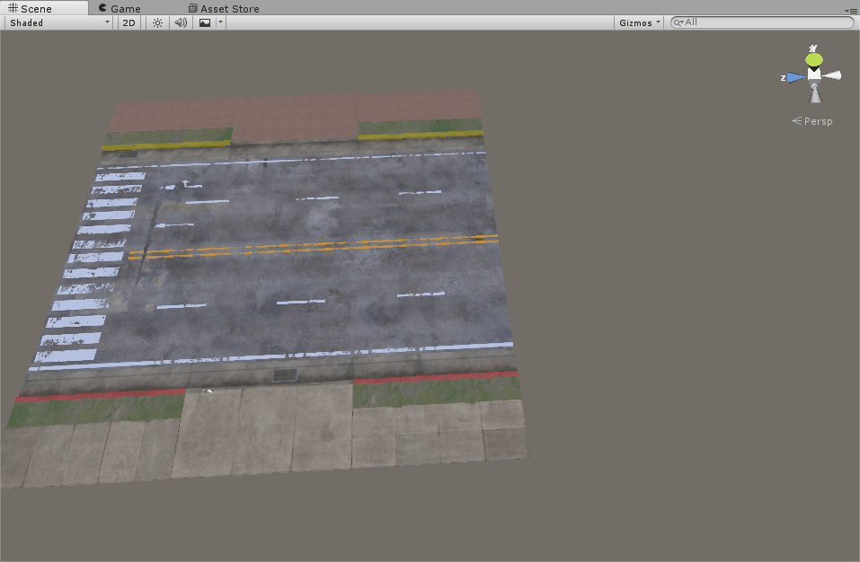The width and height of the screenshot is (860, 562).
Task: Open the Shaded draw mode dropdown
Action: click(57, 22)
